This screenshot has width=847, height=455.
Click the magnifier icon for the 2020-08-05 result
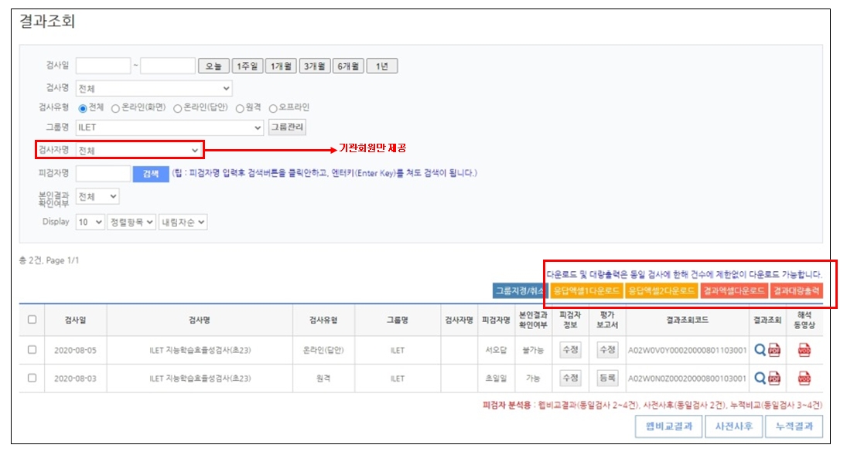pos(760,350)
